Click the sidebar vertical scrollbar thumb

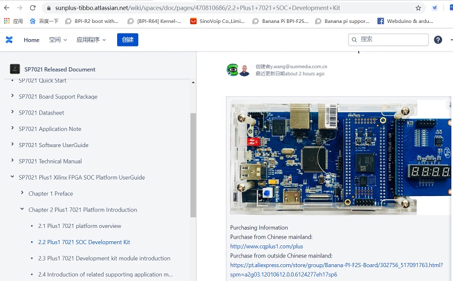click(193, 165)
